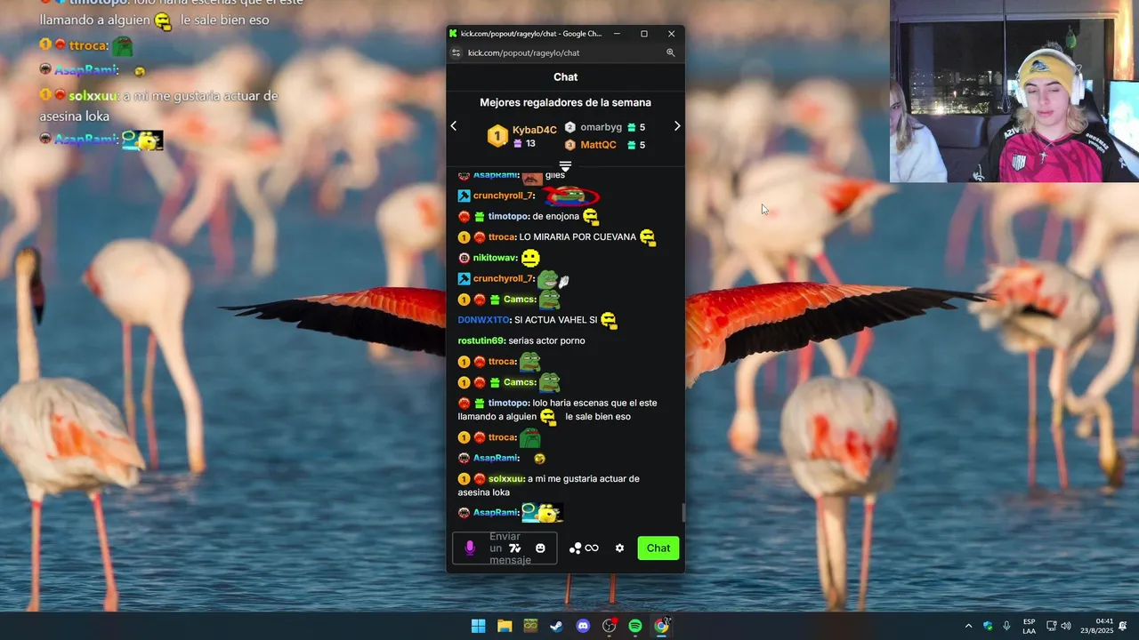Expand the hidden system tray icons chevron
The image size is (1139, 640).
coord(969,626)
